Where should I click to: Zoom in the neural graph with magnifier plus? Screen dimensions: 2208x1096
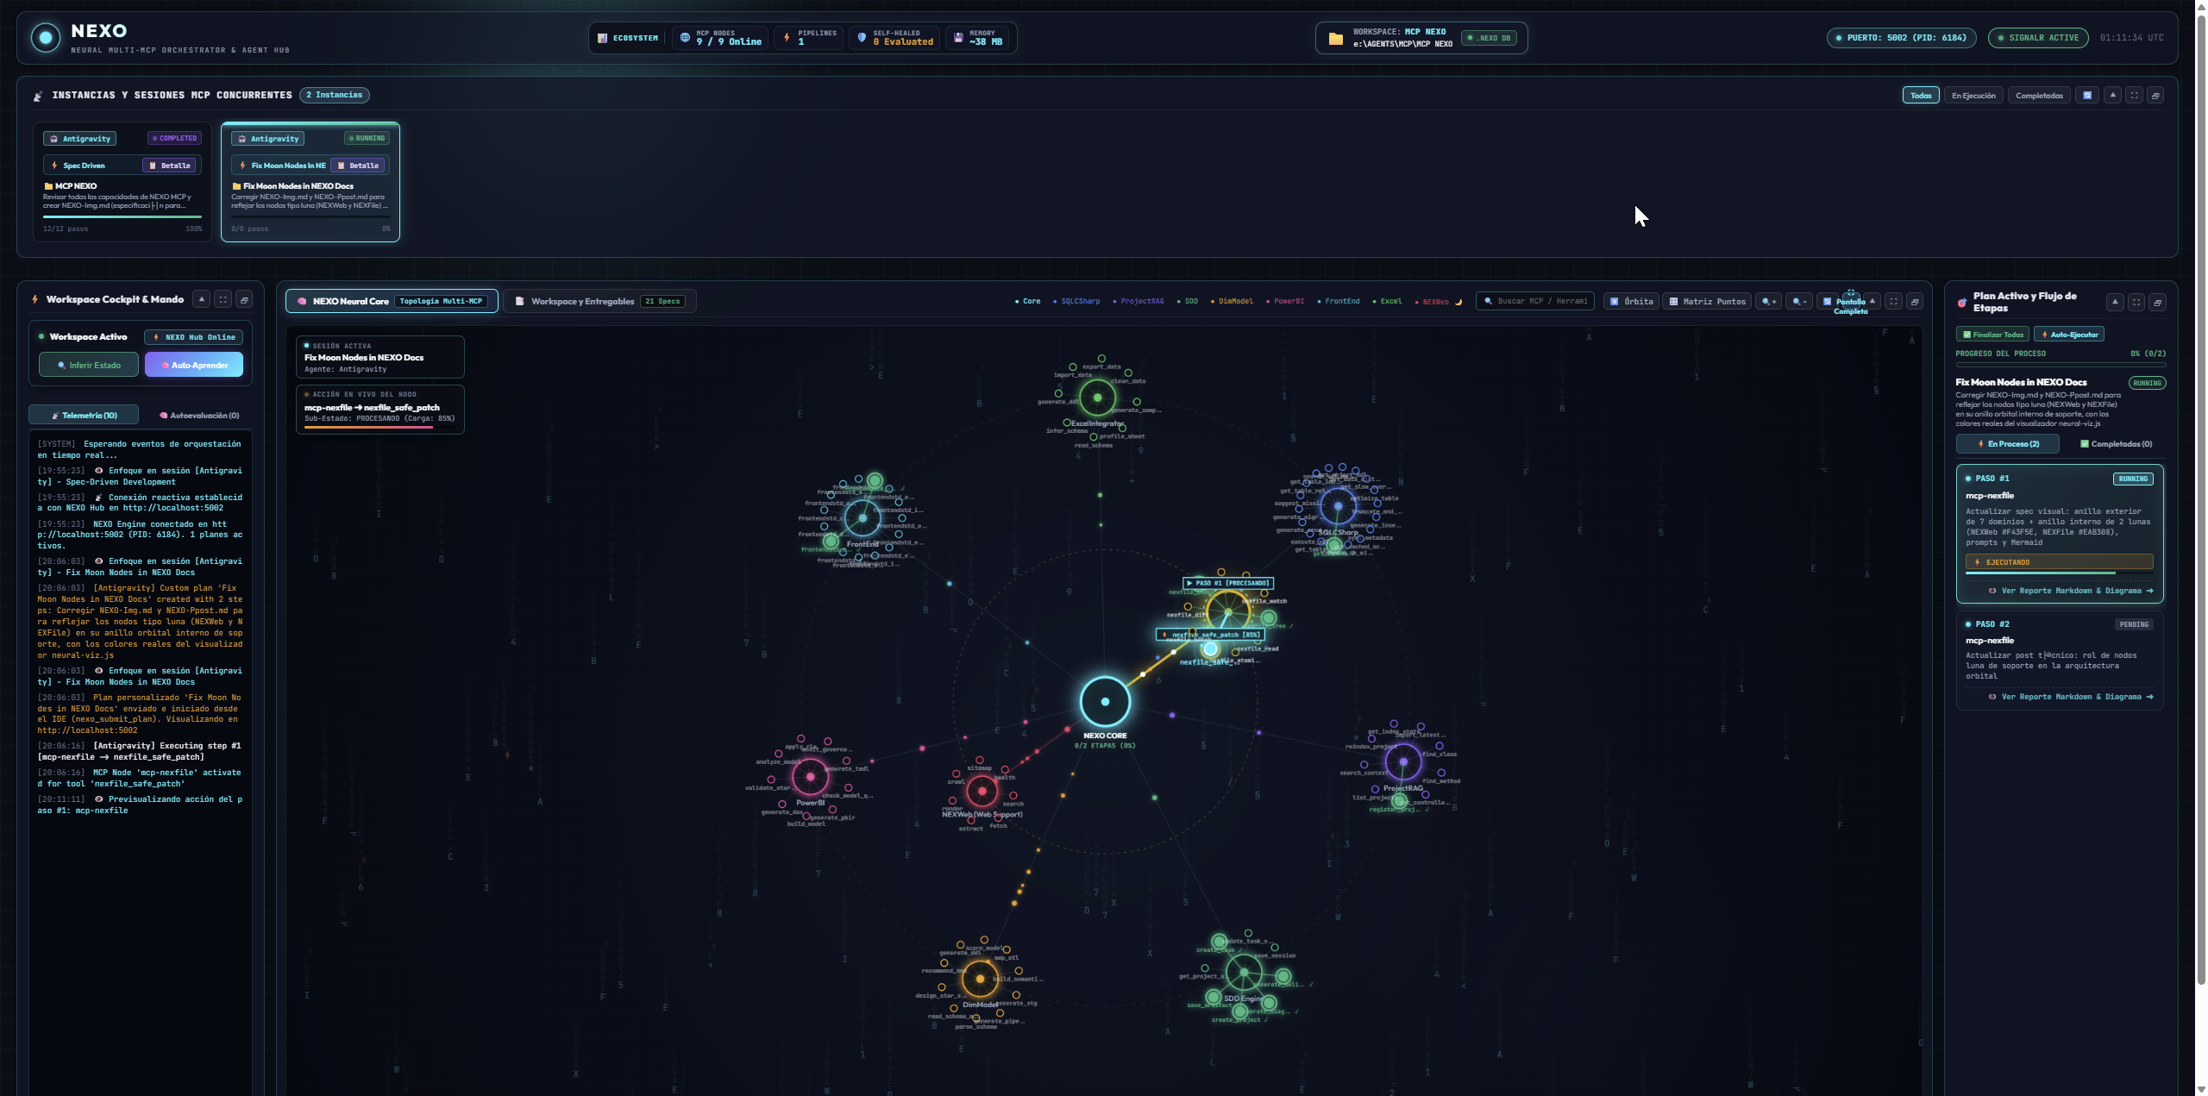click(x=1769, y=301)
